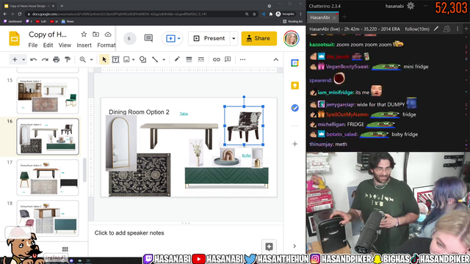The width and height of the screenshot is (470, 264).
Task: Open the Buffet link on slide
Action: (x=247, y=155)
